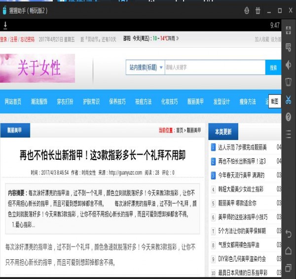
Task: Click the Android back arrow icon
Action: pos(289,234)
